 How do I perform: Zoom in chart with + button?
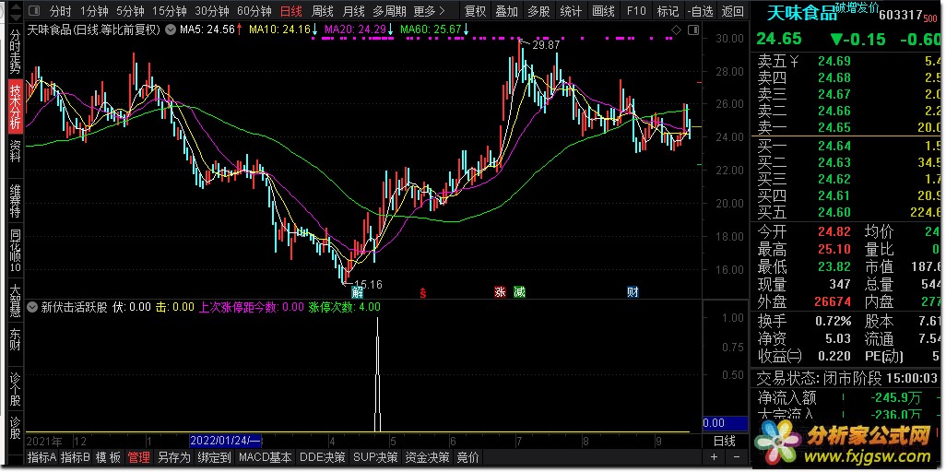tap(714, 457)
